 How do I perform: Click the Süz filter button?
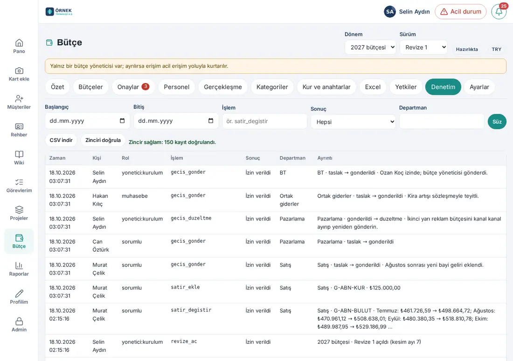coord(497,121)
